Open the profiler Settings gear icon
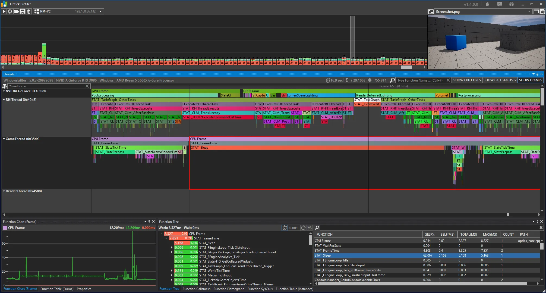The image size is (546, 293). pos(10,11)
